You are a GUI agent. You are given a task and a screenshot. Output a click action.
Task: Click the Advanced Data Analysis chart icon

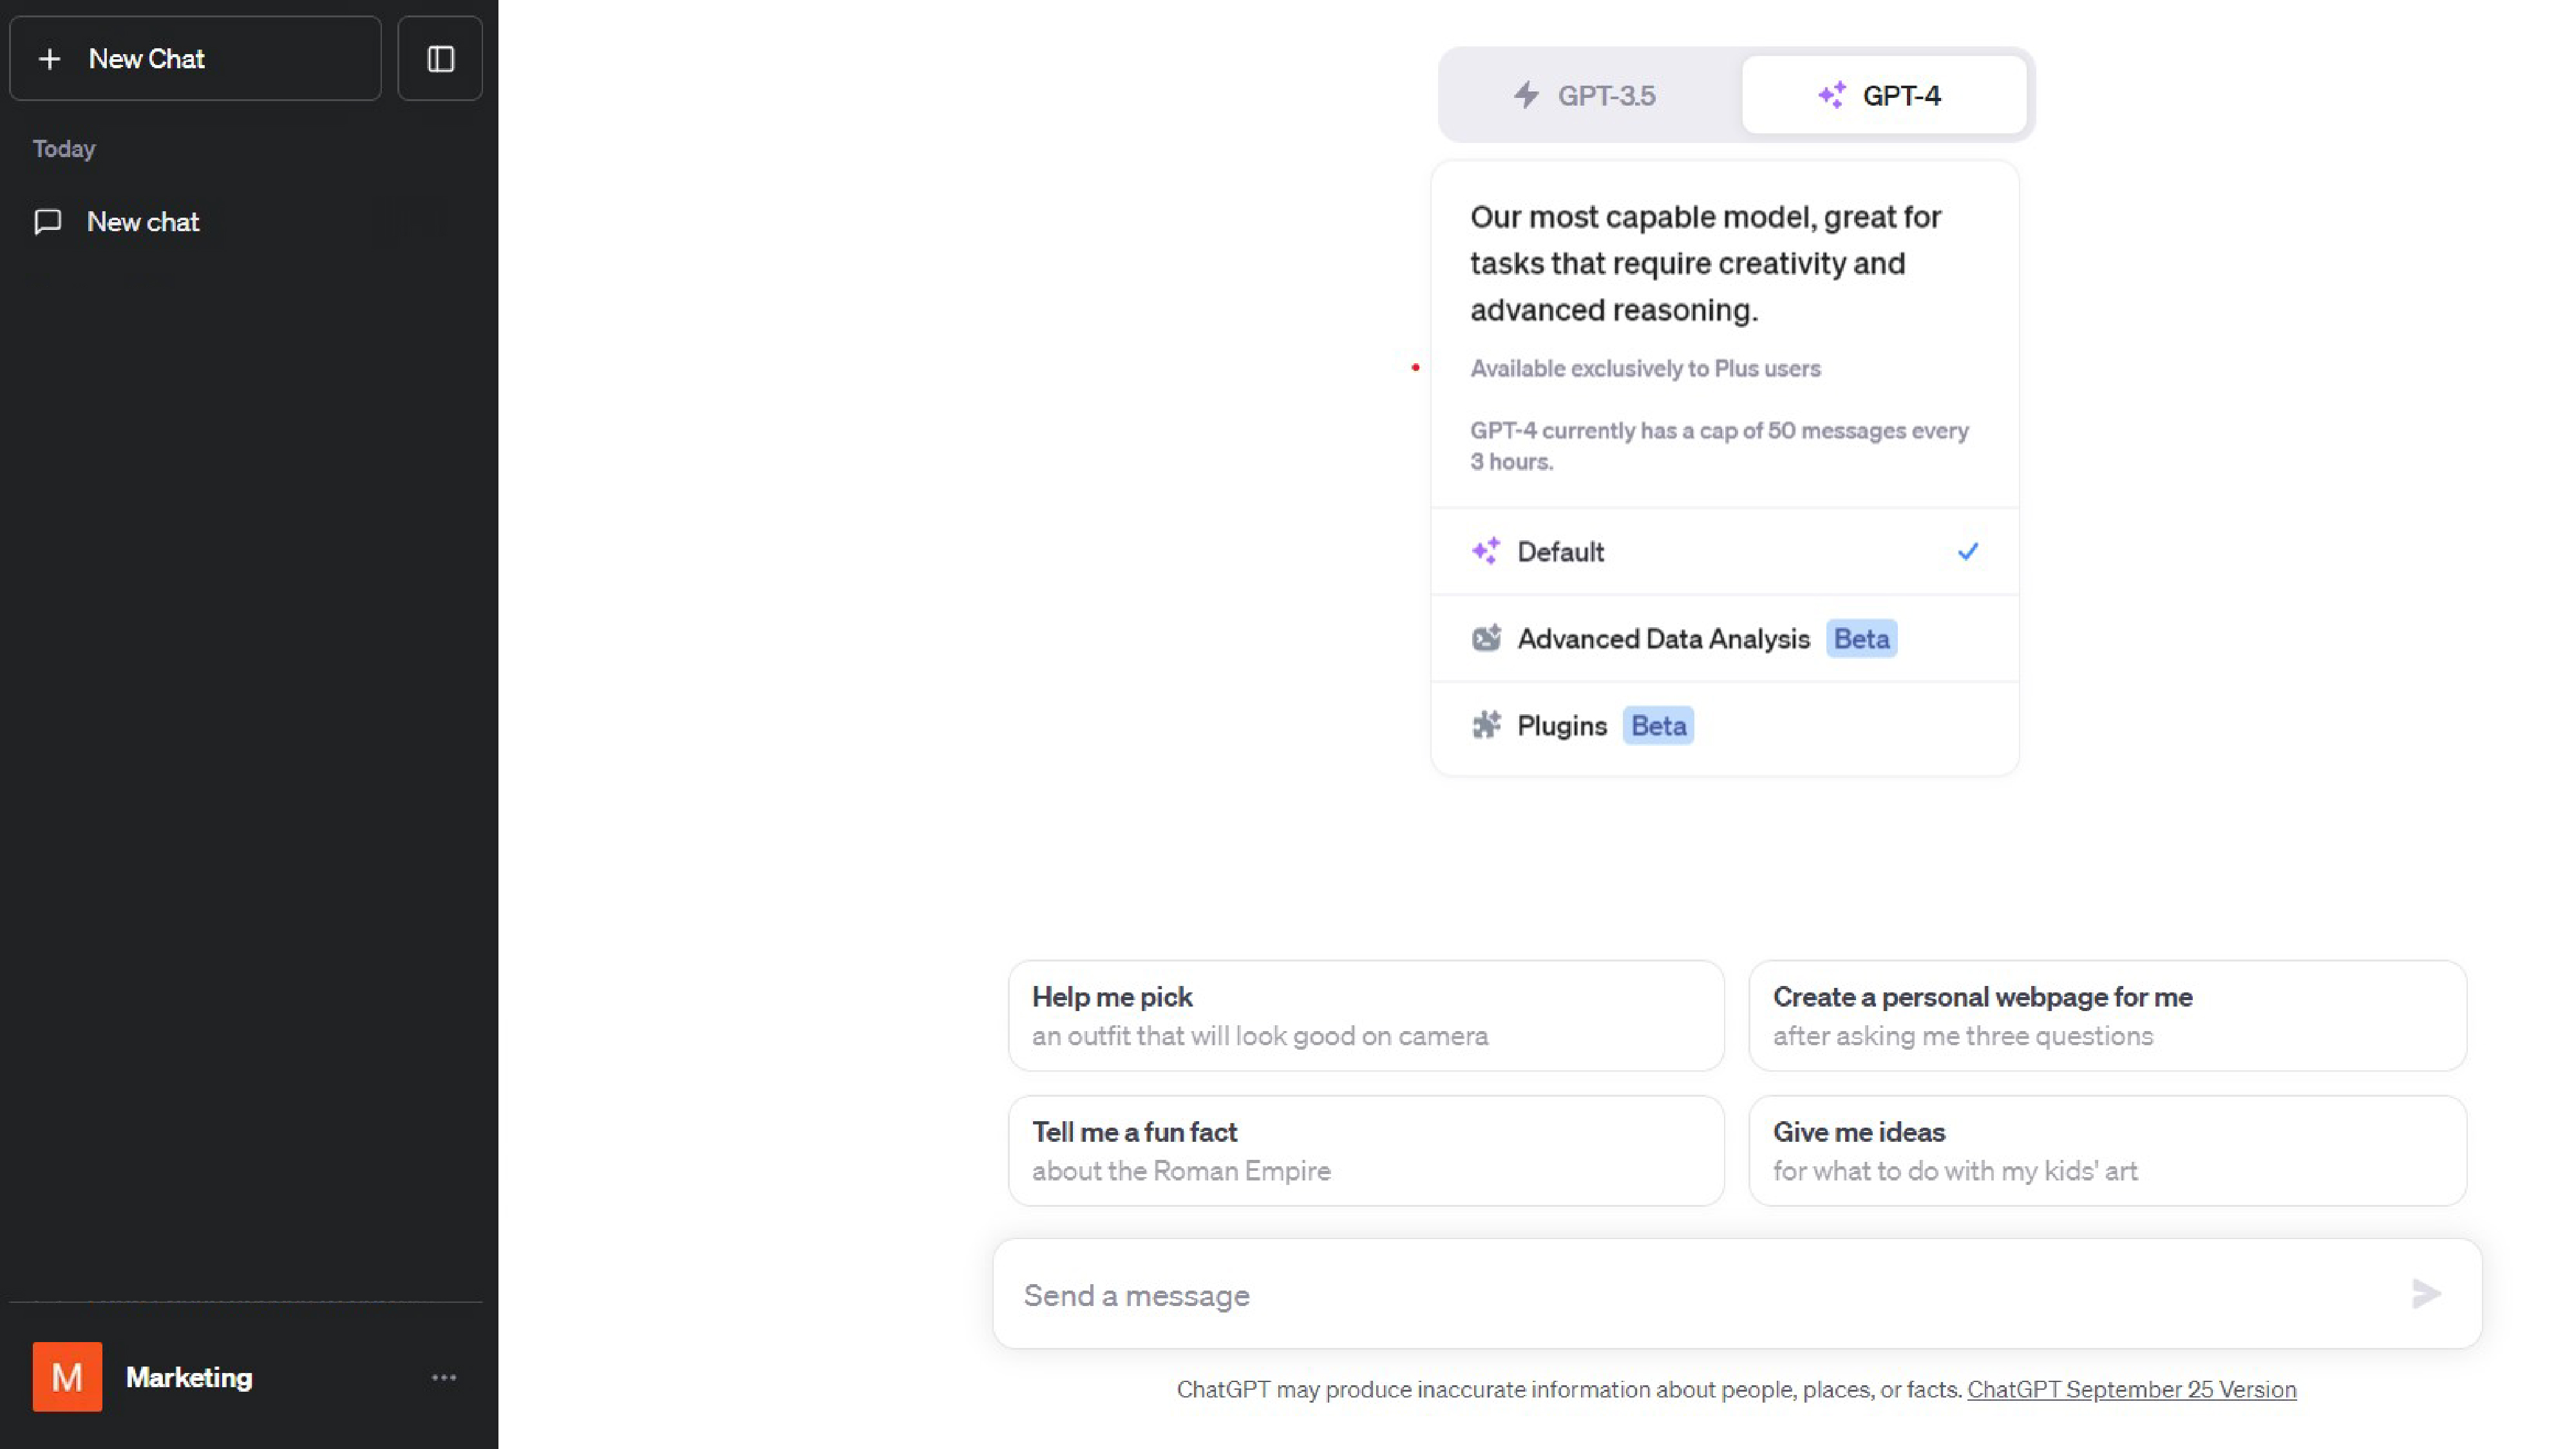pyautogui.click(x=1486, y=638)
